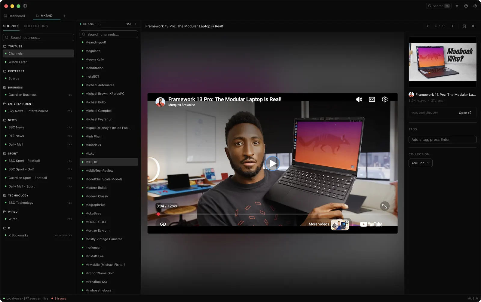Mute video with speaker icon
Viewport: 481px width, 302px height.
click(x=359, y=100)
